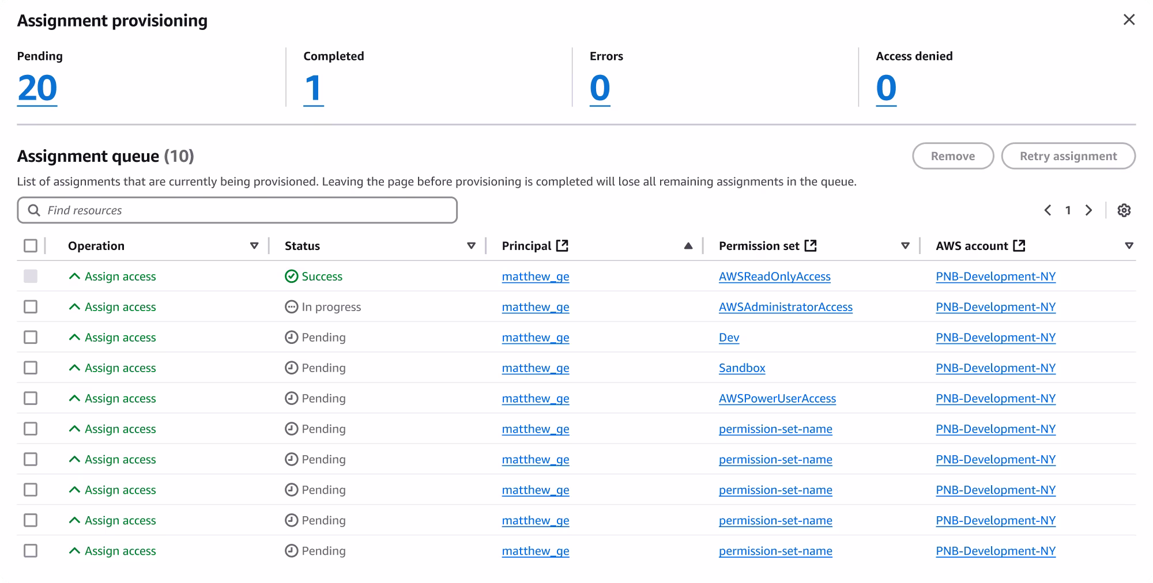This screenshot has width=1153, height=583.
Task: Click the Retry assignment button
Action: pyautogui.click(x=1068, y=156)
